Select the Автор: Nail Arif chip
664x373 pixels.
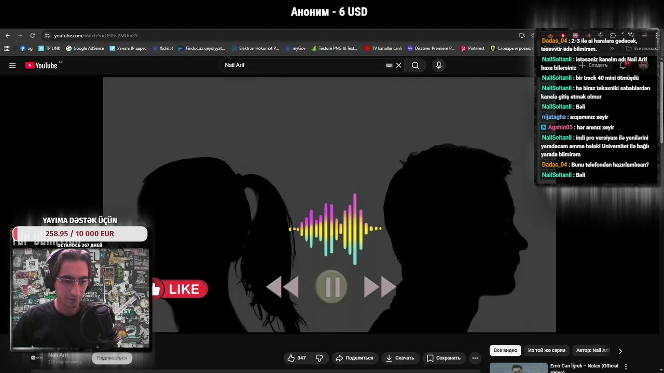(x=592, y=351)
